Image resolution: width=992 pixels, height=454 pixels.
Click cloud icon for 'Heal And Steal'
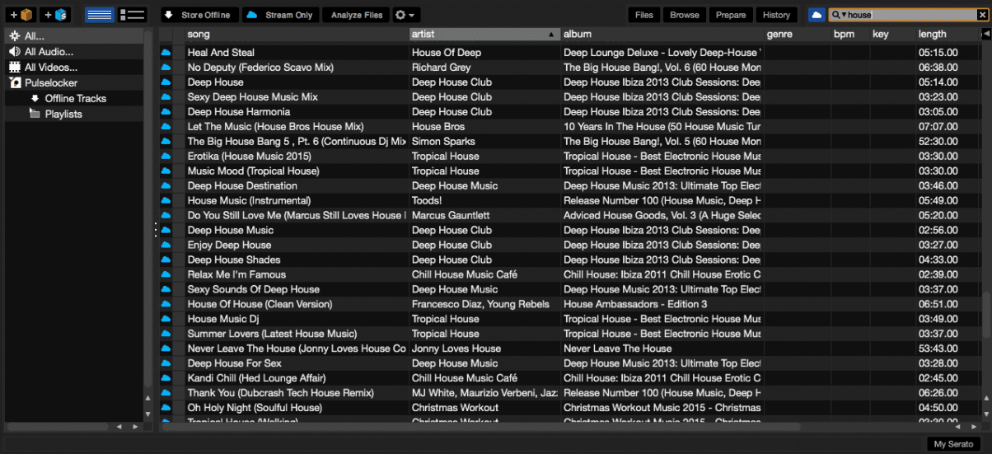point(166,53)
